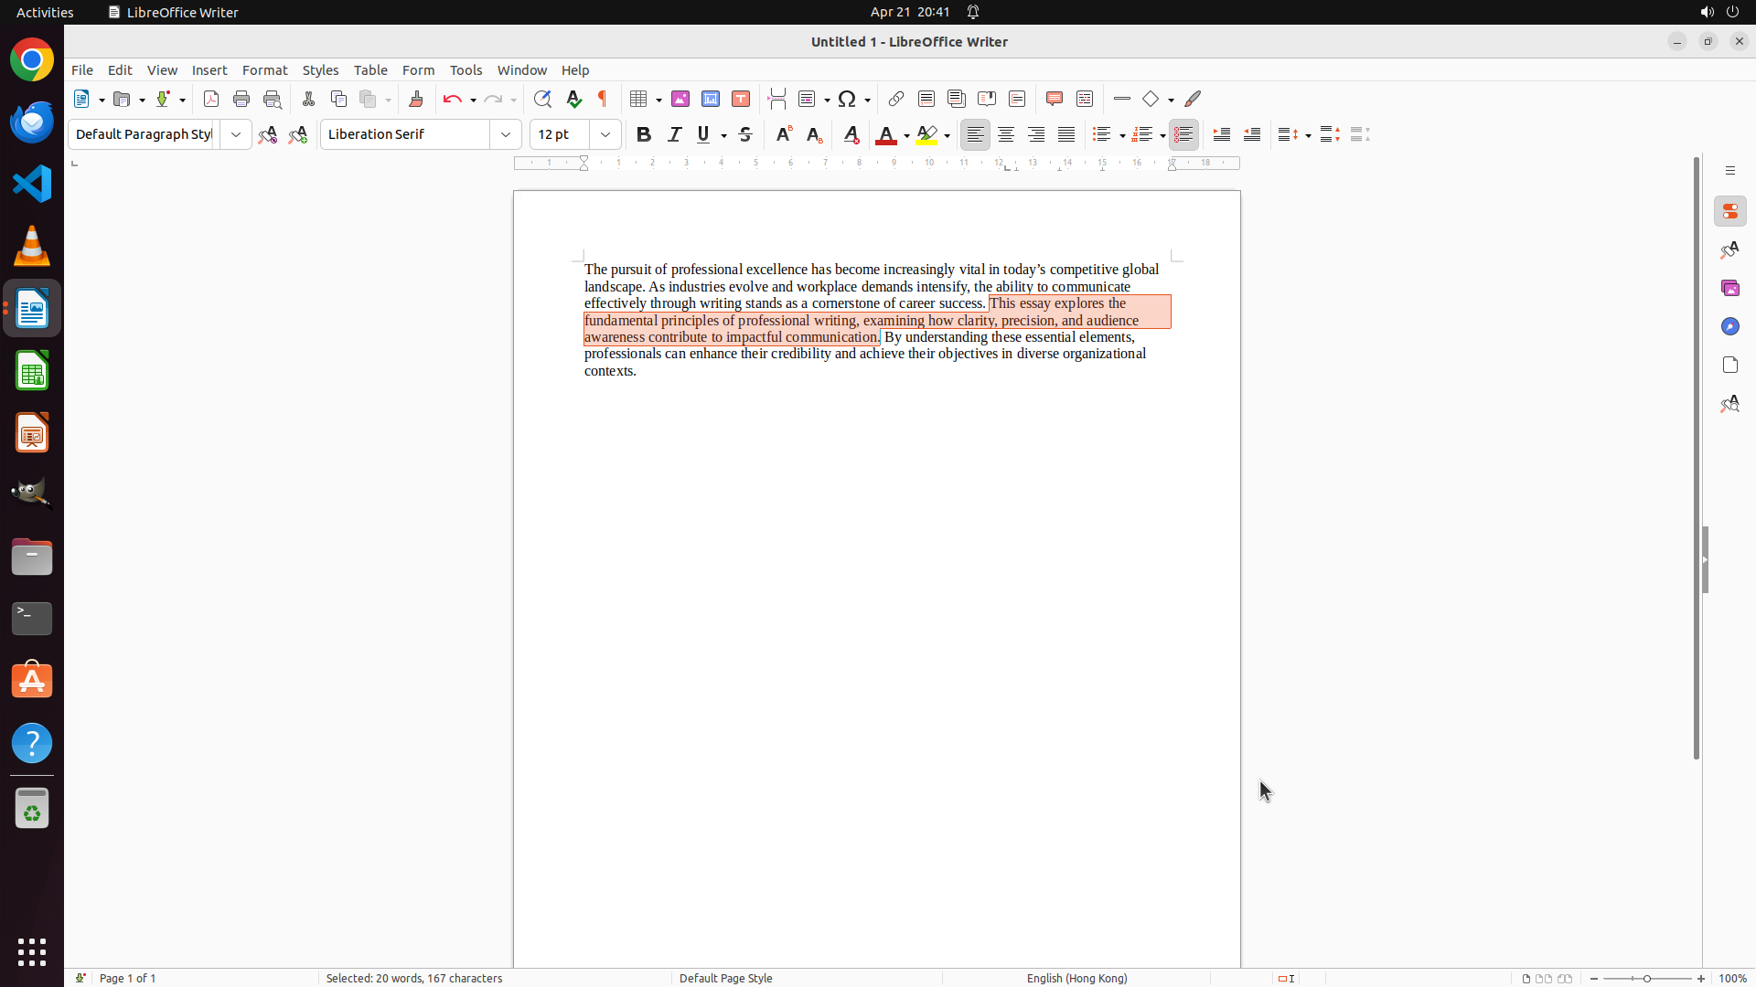Toggle italic formatting

(675, 134)
